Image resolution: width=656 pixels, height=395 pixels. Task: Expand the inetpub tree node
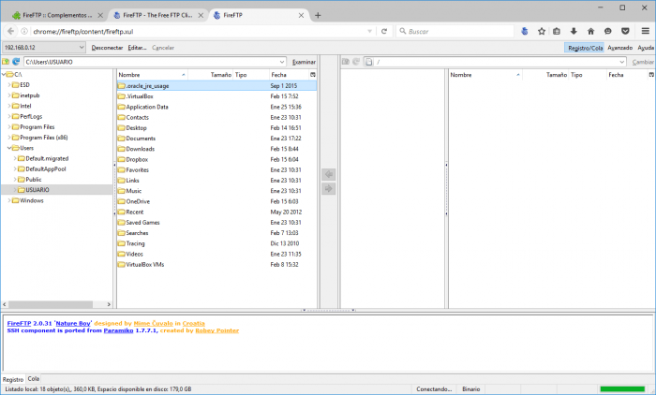pos(9,95)
